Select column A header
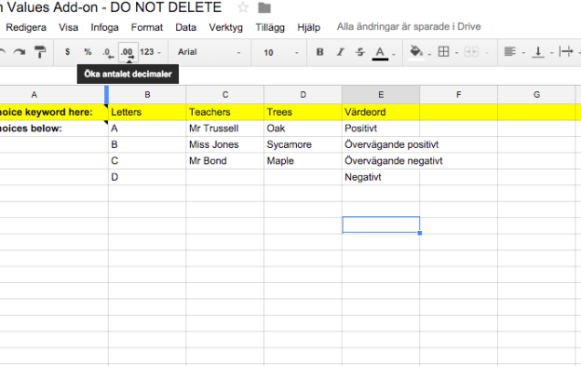The width and height of the screenshot is (581, 366). tap(52, 95)
